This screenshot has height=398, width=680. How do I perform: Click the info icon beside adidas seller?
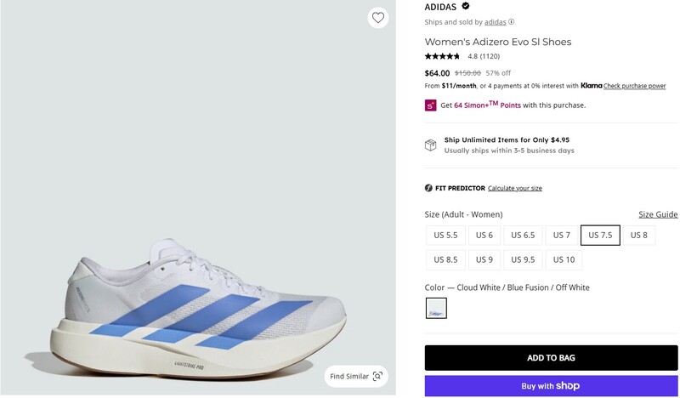[x=512, y=22]
